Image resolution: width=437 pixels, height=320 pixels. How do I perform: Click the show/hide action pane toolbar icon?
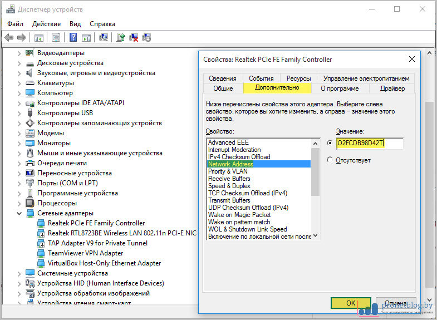click(86, 37)
